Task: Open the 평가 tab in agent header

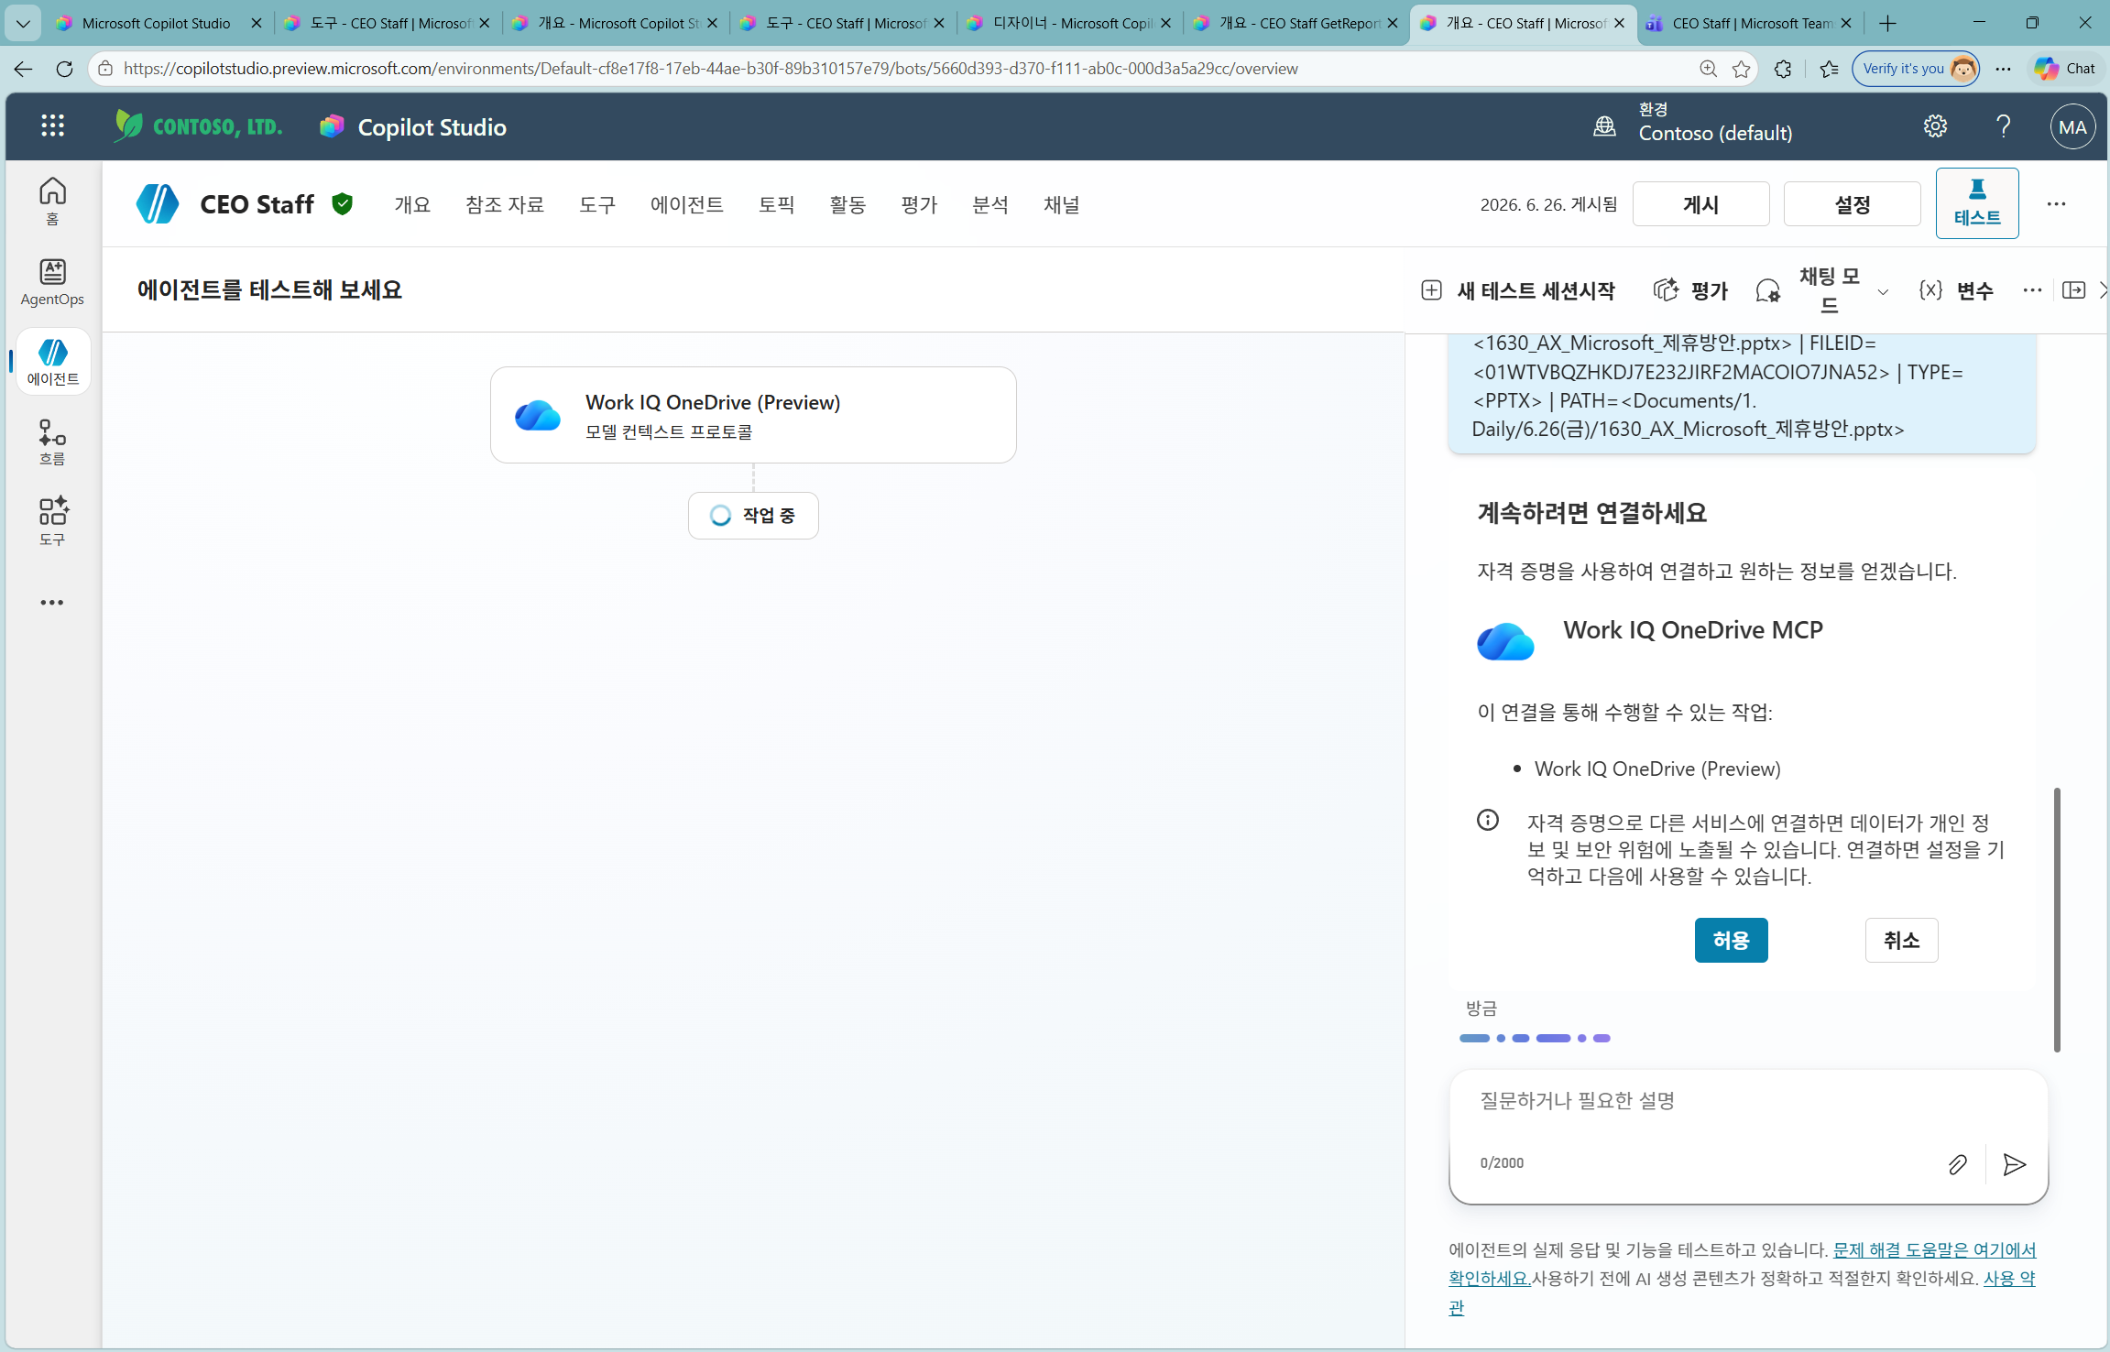Action: (x=919, y=204)
